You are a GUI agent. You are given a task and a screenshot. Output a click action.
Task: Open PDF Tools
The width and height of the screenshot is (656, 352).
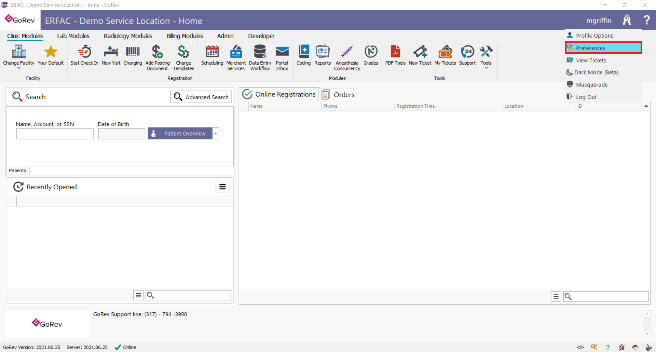pyautogui.click(x=395, y=55)
